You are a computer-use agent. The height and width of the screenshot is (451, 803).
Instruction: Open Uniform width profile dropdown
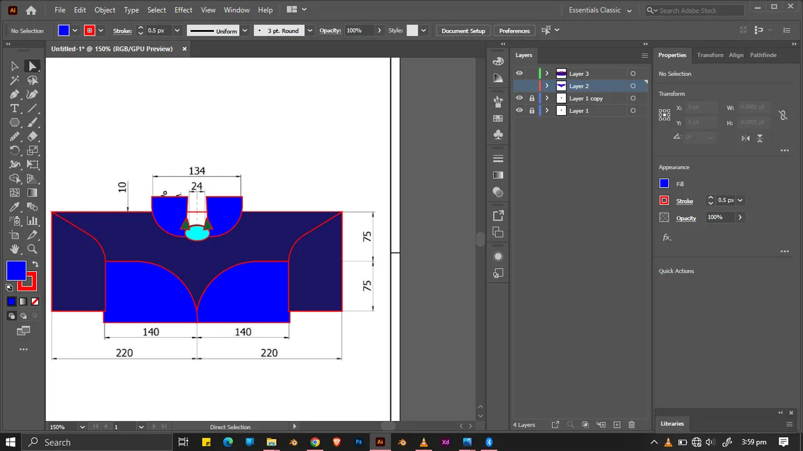pos(245,31)
